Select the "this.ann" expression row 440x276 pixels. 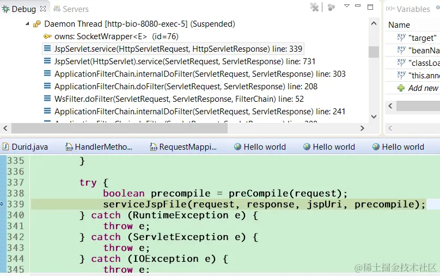point(413,76)
